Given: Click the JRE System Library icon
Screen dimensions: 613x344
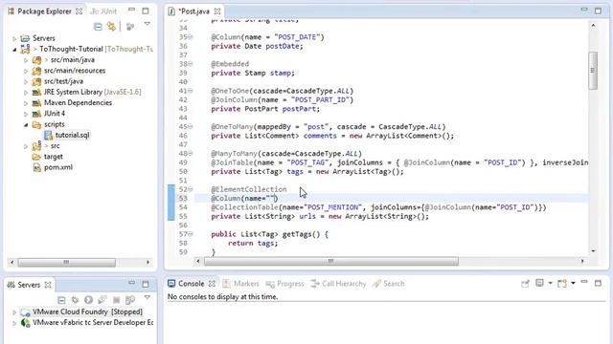Looking at the screenshot, I should click(36, 92).
